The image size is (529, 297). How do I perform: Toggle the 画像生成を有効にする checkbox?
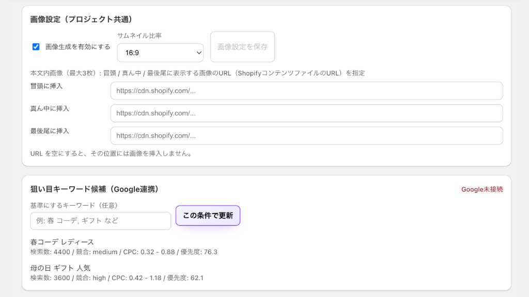[36, 47]
